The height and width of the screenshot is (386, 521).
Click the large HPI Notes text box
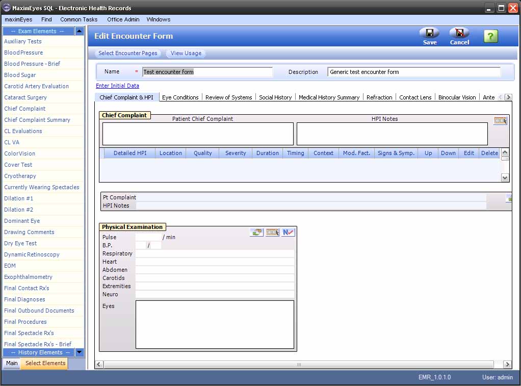point(392,134)
